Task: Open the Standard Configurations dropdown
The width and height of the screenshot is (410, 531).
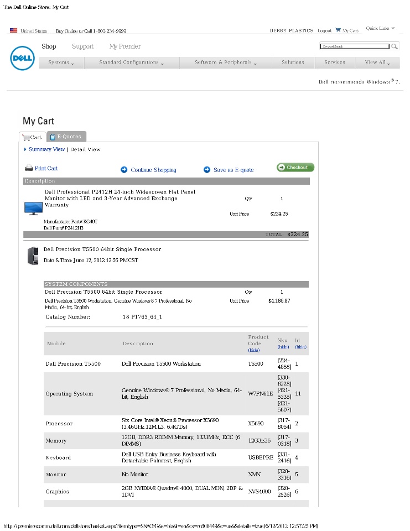Action: click(x=132, y=63)
